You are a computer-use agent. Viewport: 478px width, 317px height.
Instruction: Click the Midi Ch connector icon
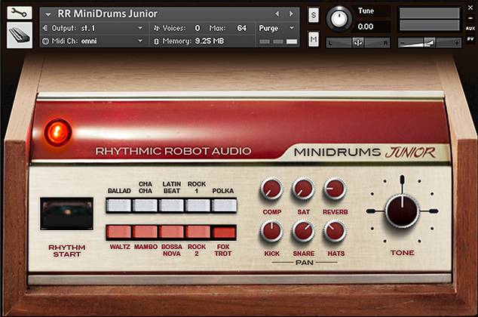coord(45,41)
